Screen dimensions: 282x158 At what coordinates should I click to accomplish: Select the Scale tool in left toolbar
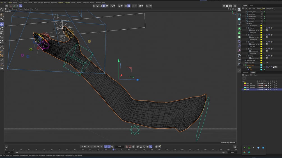coord(2,33)
